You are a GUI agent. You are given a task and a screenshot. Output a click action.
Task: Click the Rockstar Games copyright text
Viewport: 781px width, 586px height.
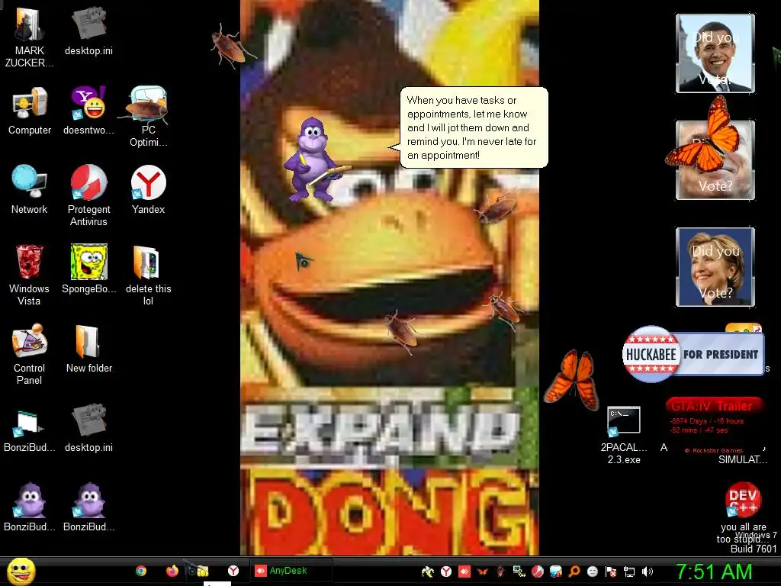pos(713,450)
